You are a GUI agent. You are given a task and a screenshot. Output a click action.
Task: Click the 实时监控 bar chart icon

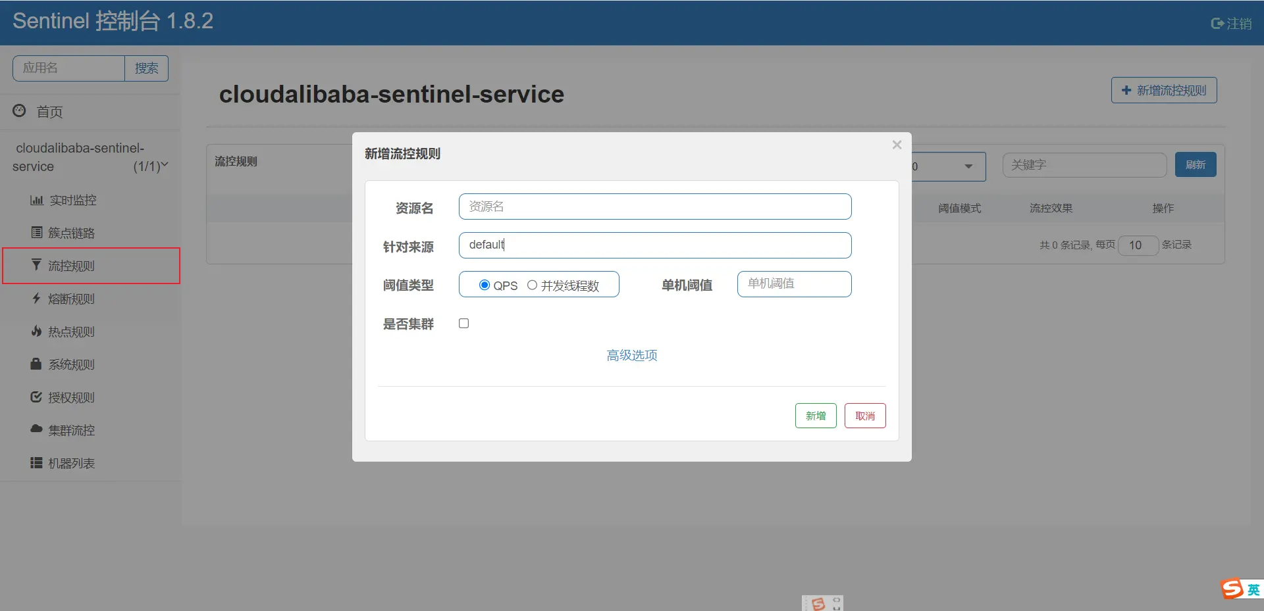tap(37, 200)
